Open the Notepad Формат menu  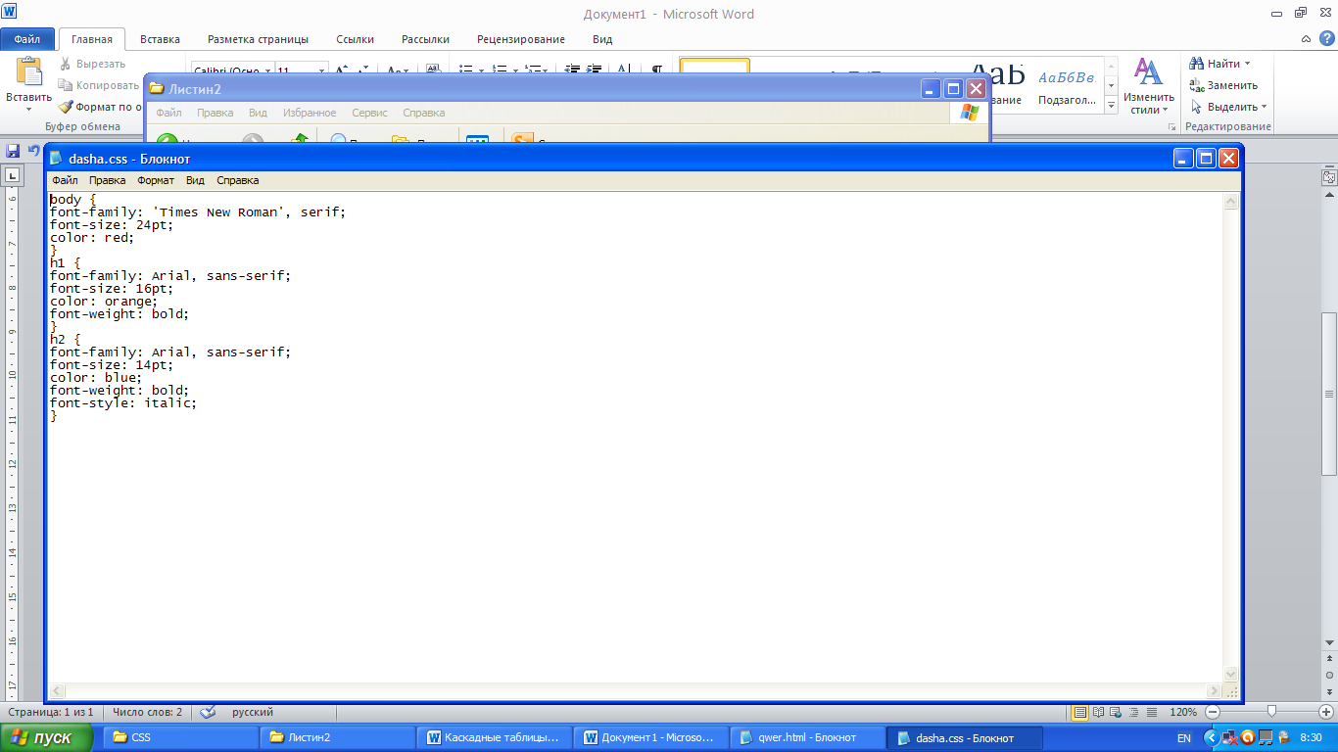pyautogui.click(x=156, y=180)
